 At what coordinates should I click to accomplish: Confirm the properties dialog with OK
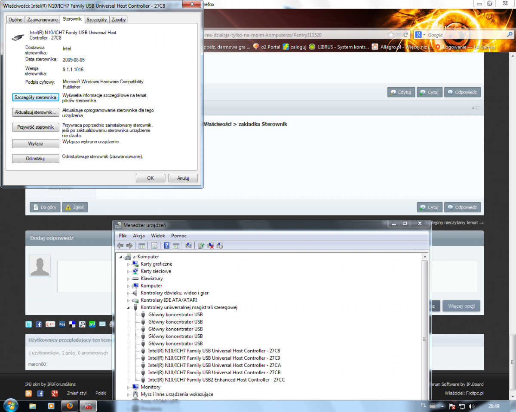[150, 178]
